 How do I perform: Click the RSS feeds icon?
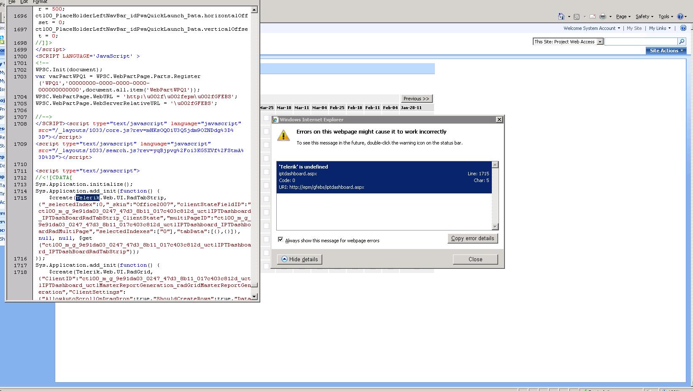[577, 16]
